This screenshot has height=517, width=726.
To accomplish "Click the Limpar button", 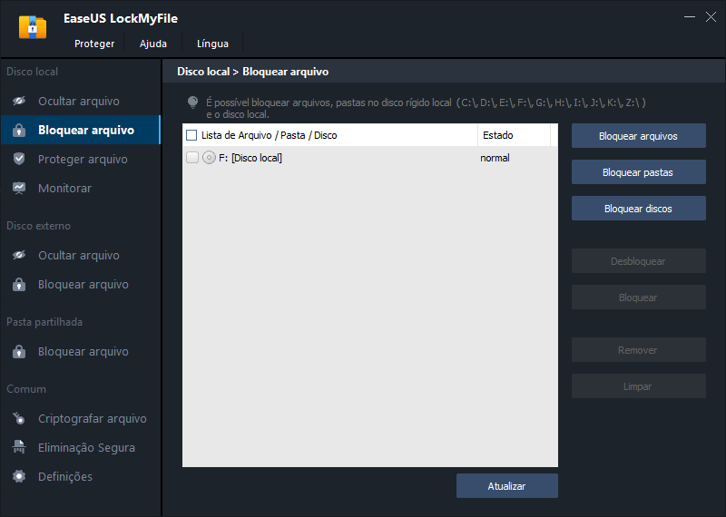I will point(639,386).
